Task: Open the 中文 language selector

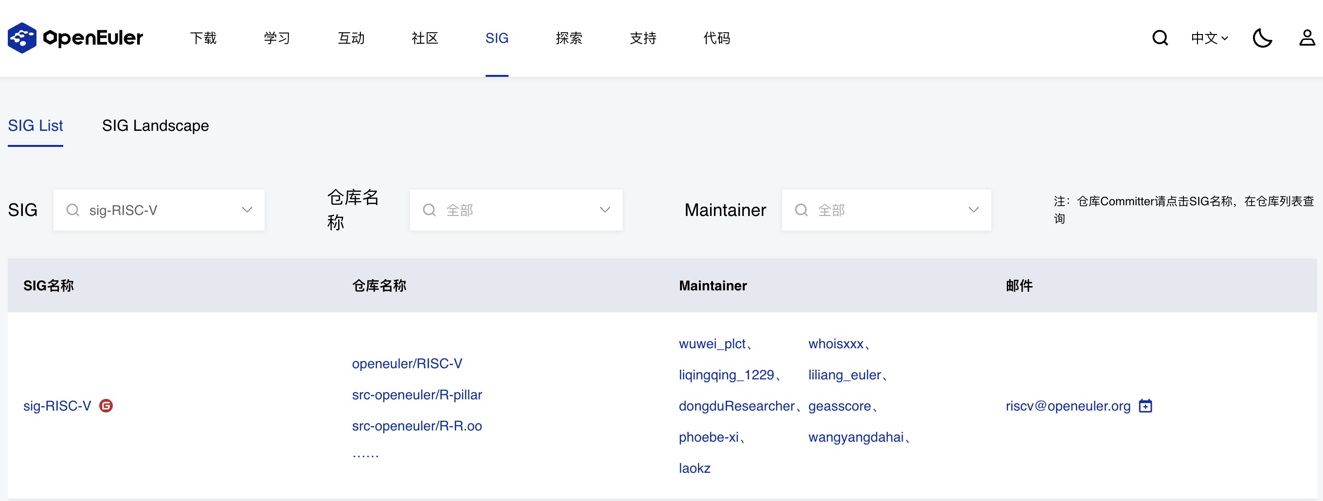Action: point(1209,38)
